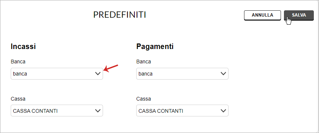Cancel changes with the ANNULLA button

pyautogui.click(x=263, y=15)
